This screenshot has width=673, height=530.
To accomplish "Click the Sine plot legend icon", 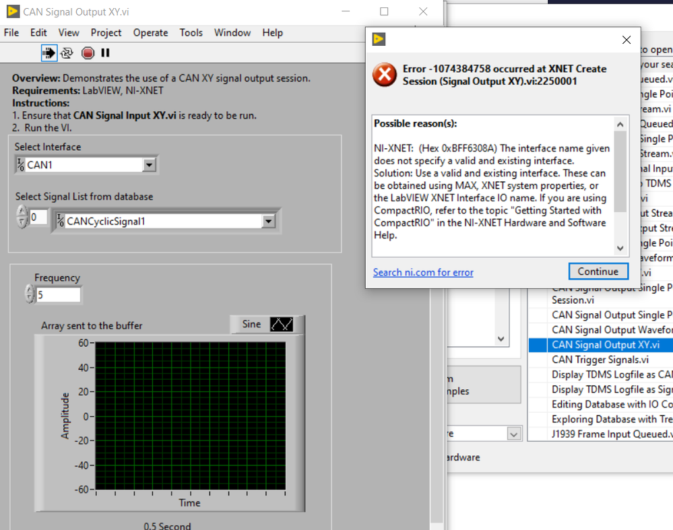I will (x=282, y=324).
